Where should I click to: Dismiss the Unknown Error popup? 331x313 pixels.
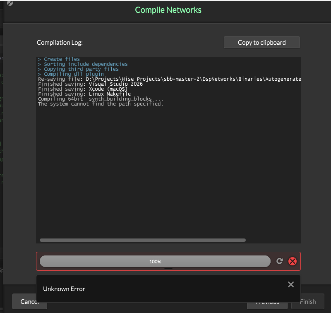pos(290,284)
